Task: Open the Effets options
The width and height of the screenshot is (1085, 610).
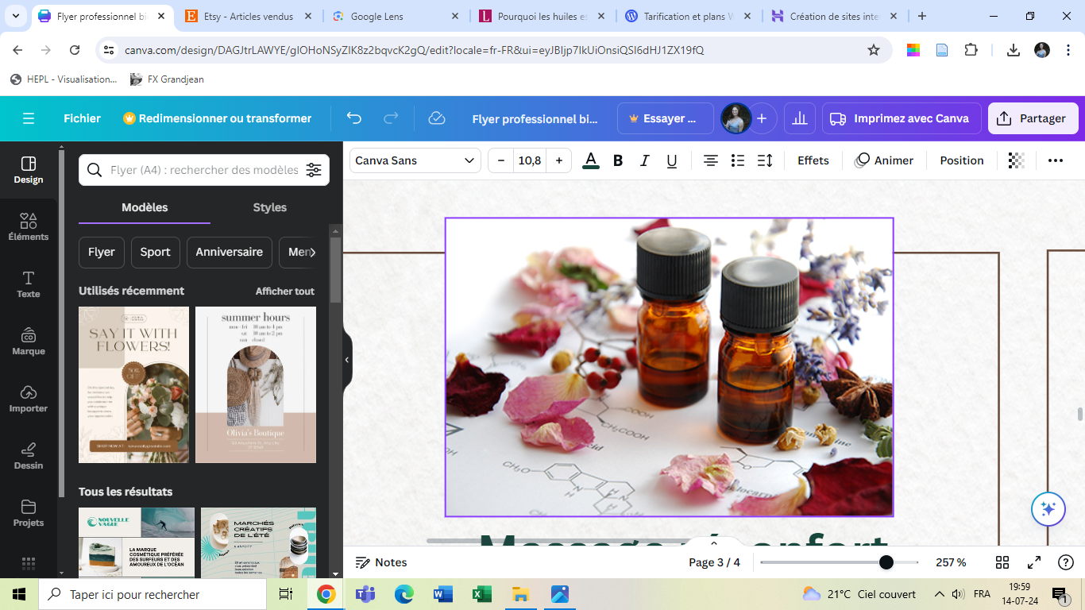Action: pos(813,160)
